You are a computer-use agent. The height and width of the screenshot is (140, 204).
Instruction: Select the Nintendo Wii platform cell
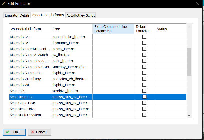click(30, 85)
